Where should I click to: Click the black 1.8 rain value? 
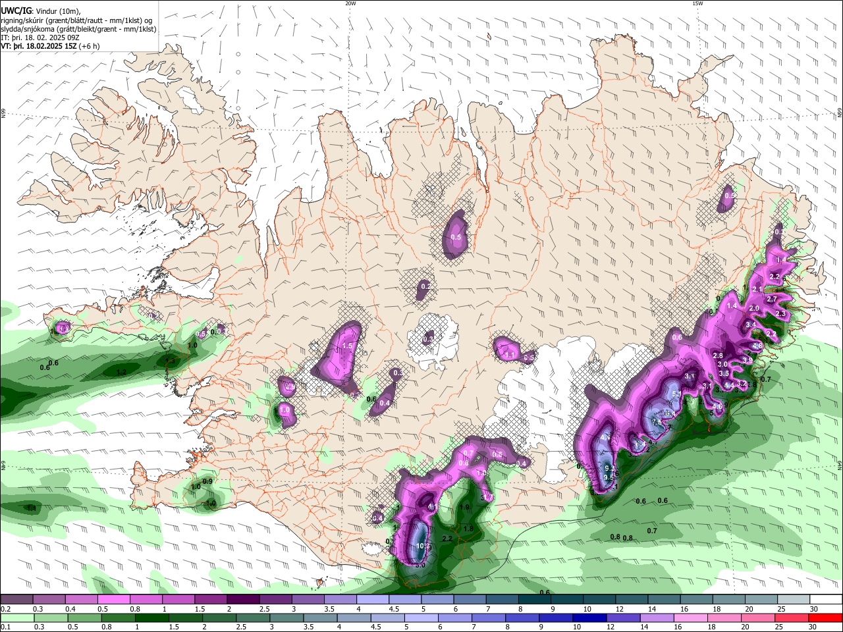(x=468, y=529)
